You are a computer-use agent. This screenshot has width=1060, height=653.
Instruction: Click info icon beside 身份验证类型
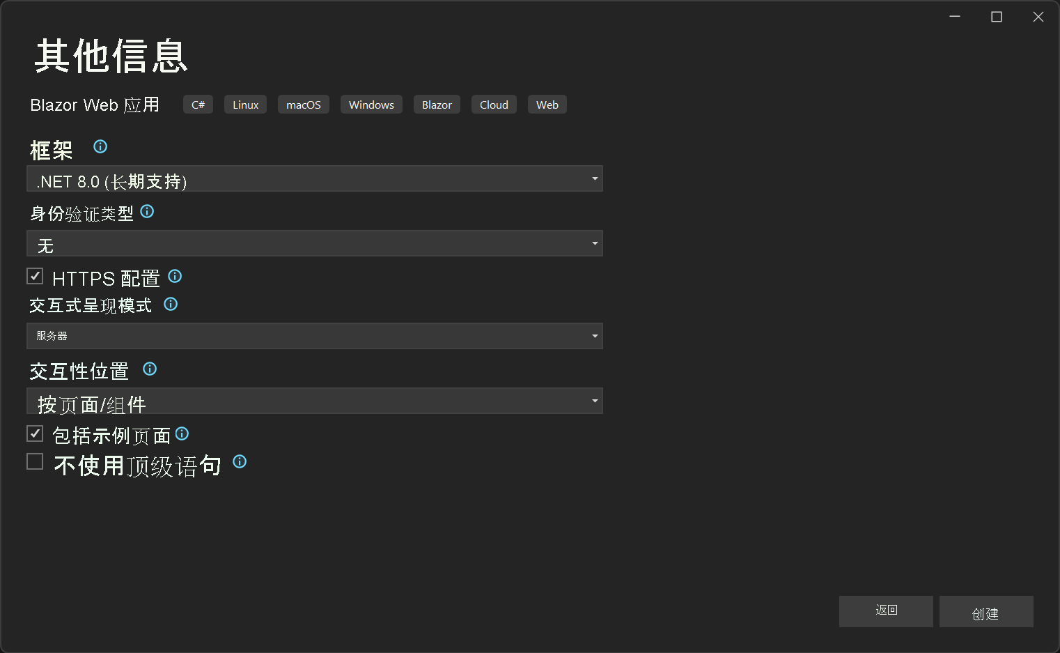147,211
